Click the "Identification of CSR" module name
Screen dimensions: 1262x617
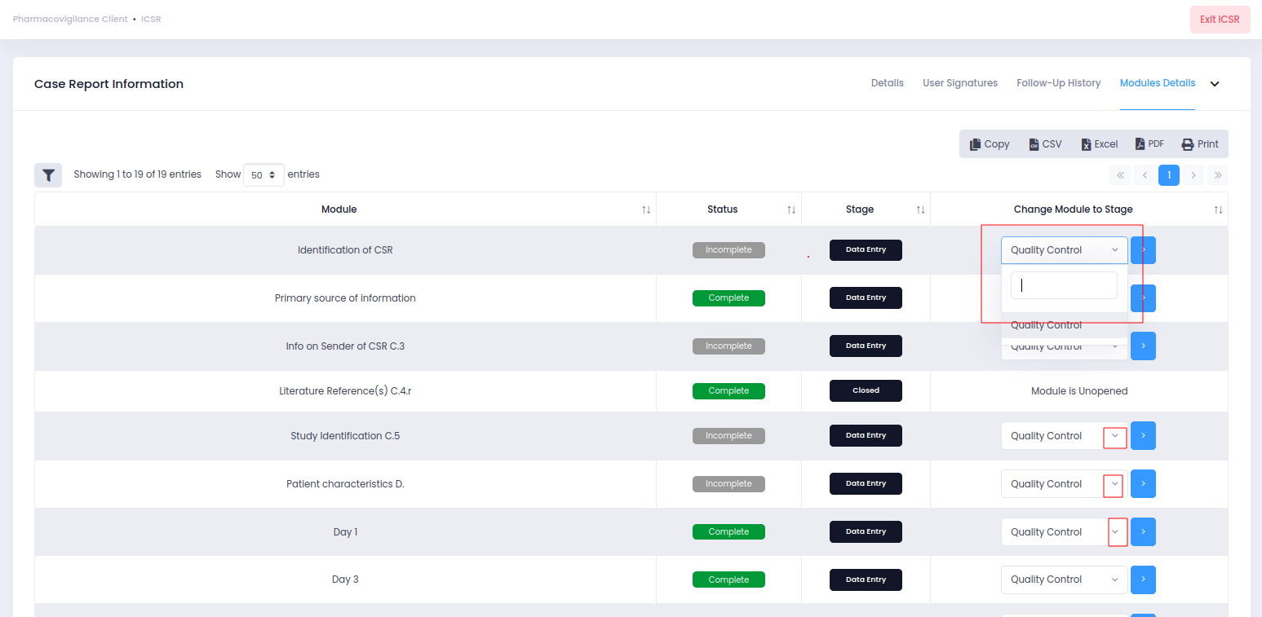tap(345, 250)
